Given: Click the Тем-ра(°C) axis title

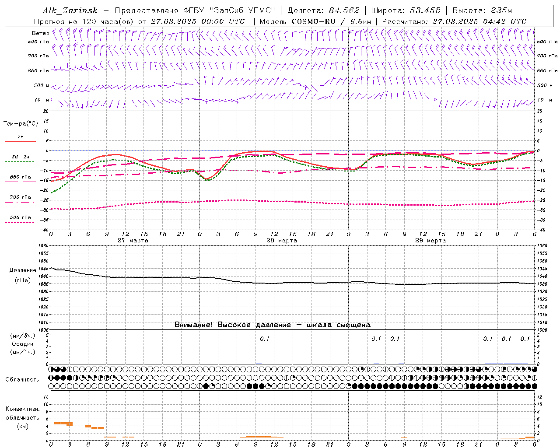Looking at the screenshot, I should [x=21, y=124].
